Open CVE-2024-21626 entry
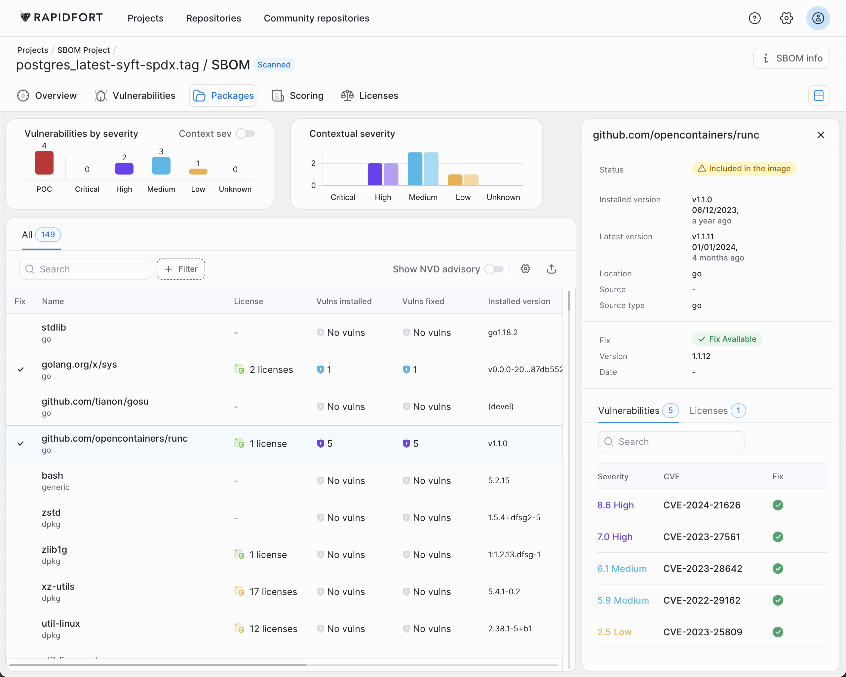 tap(702, 505)
